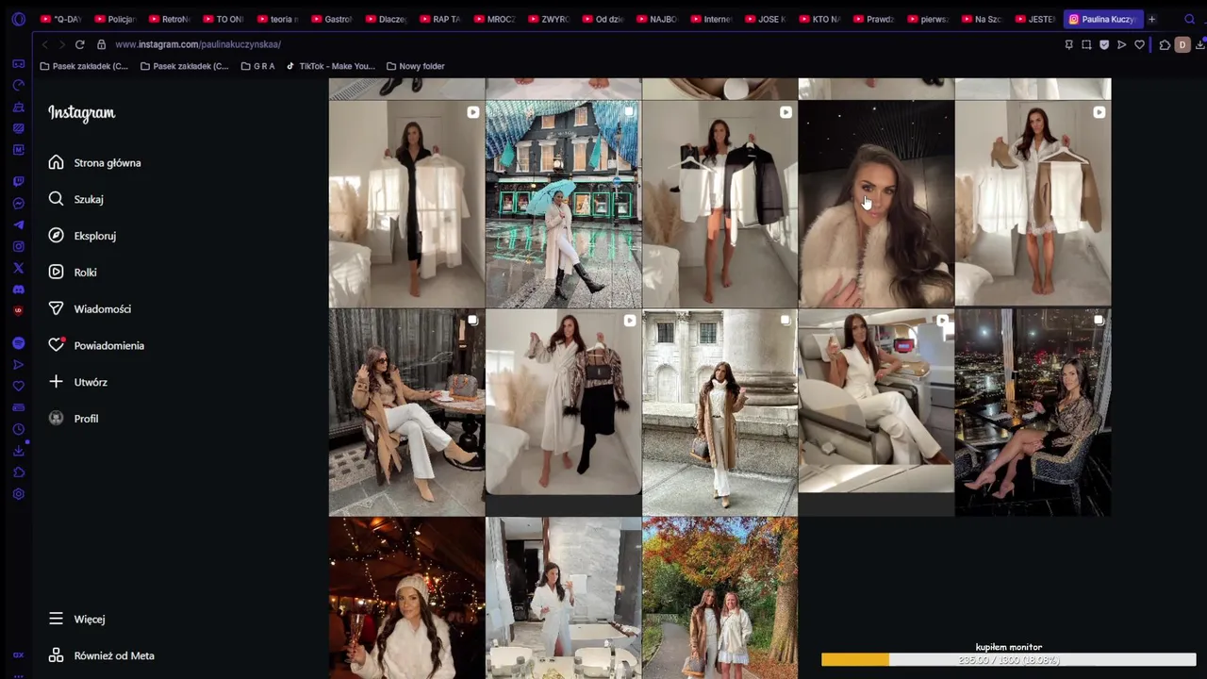Open post with teal umbrella street photo
The width and height of the screenshot is (1207, 679).
coord(563,204)
